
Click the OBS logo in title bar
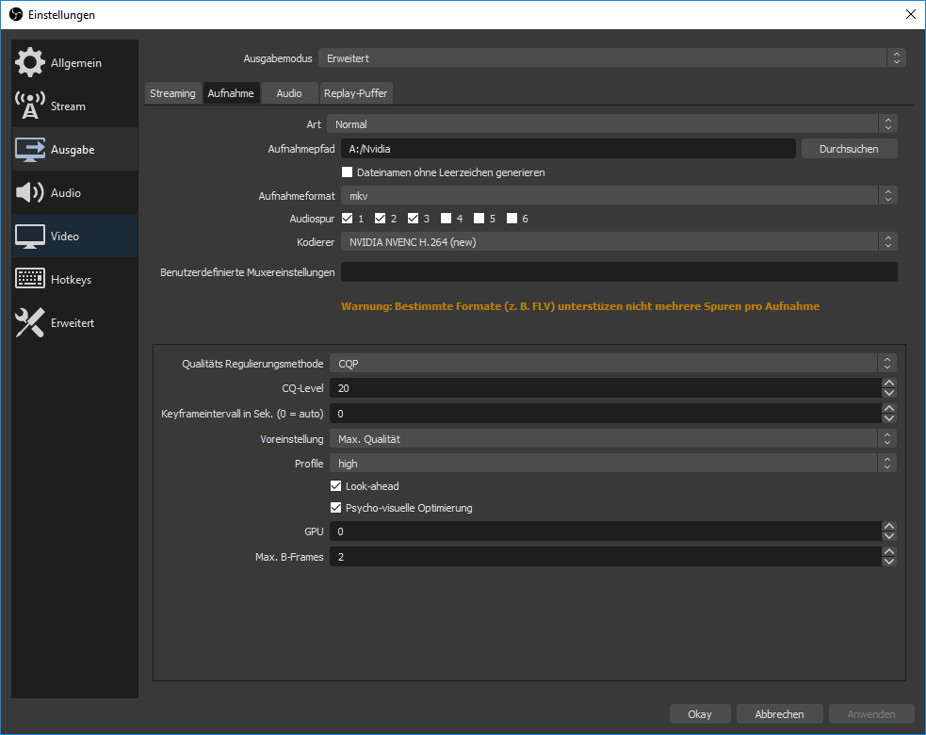coord(15,14)
